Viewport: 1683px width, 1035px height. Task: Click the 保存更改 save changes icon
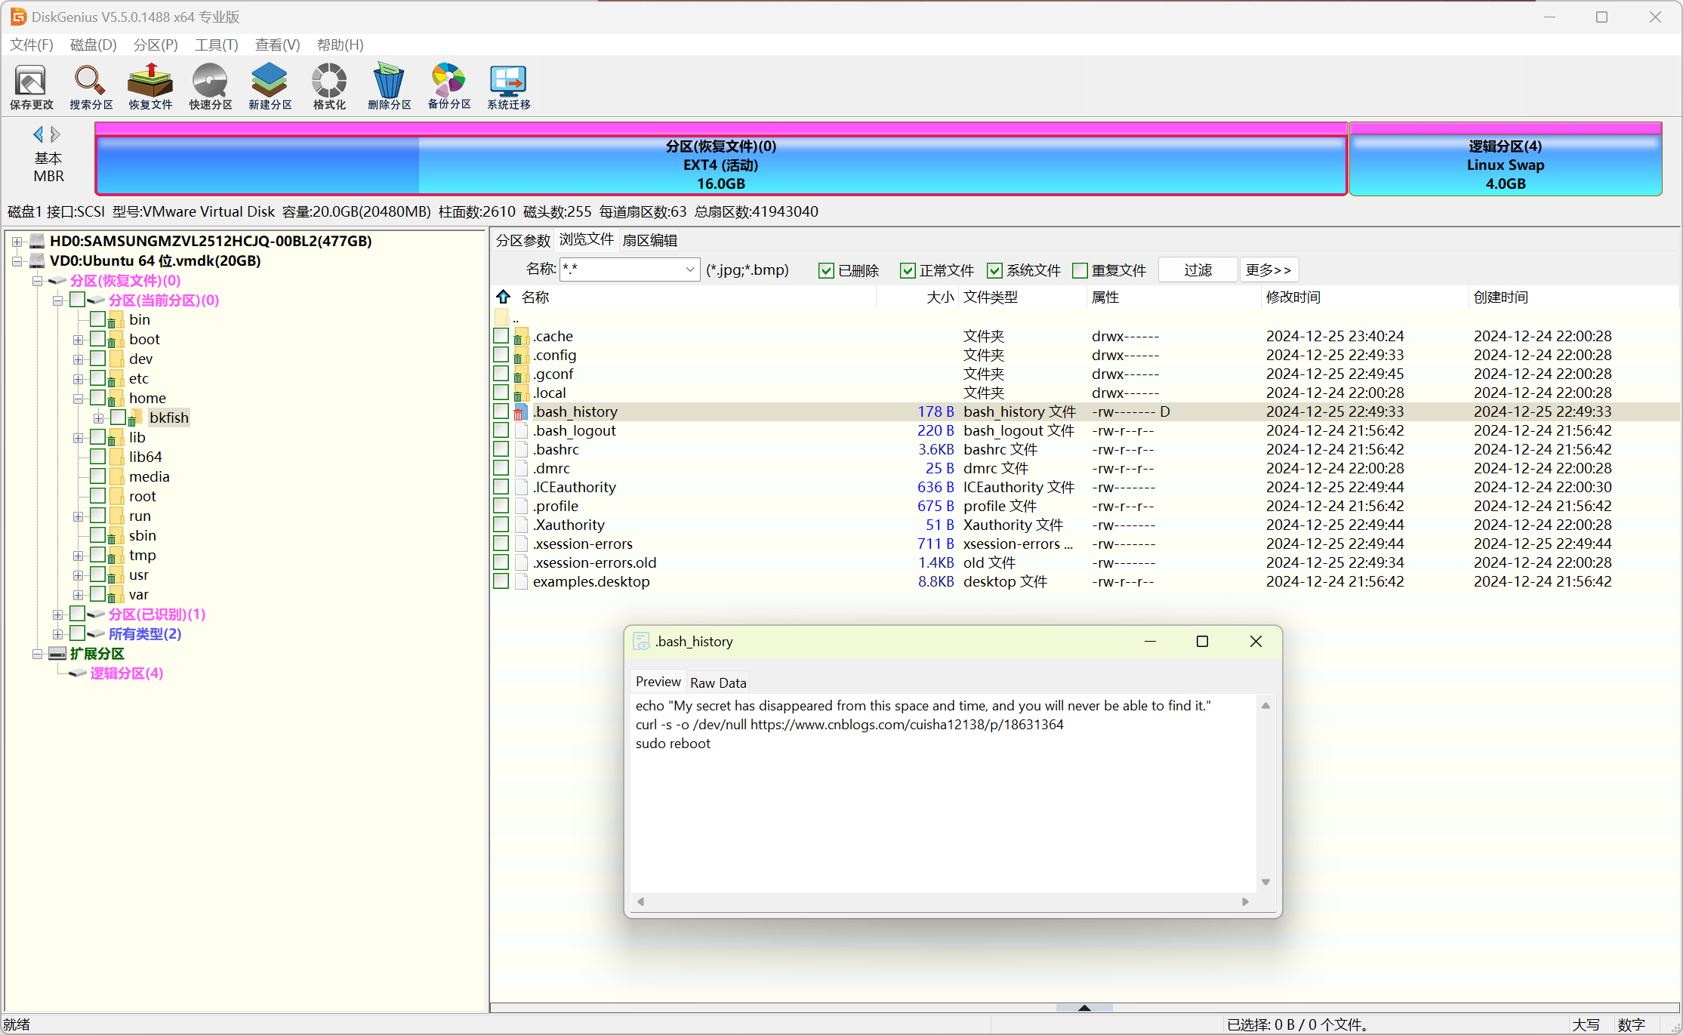pyautogui.click(x=31, y=86)
